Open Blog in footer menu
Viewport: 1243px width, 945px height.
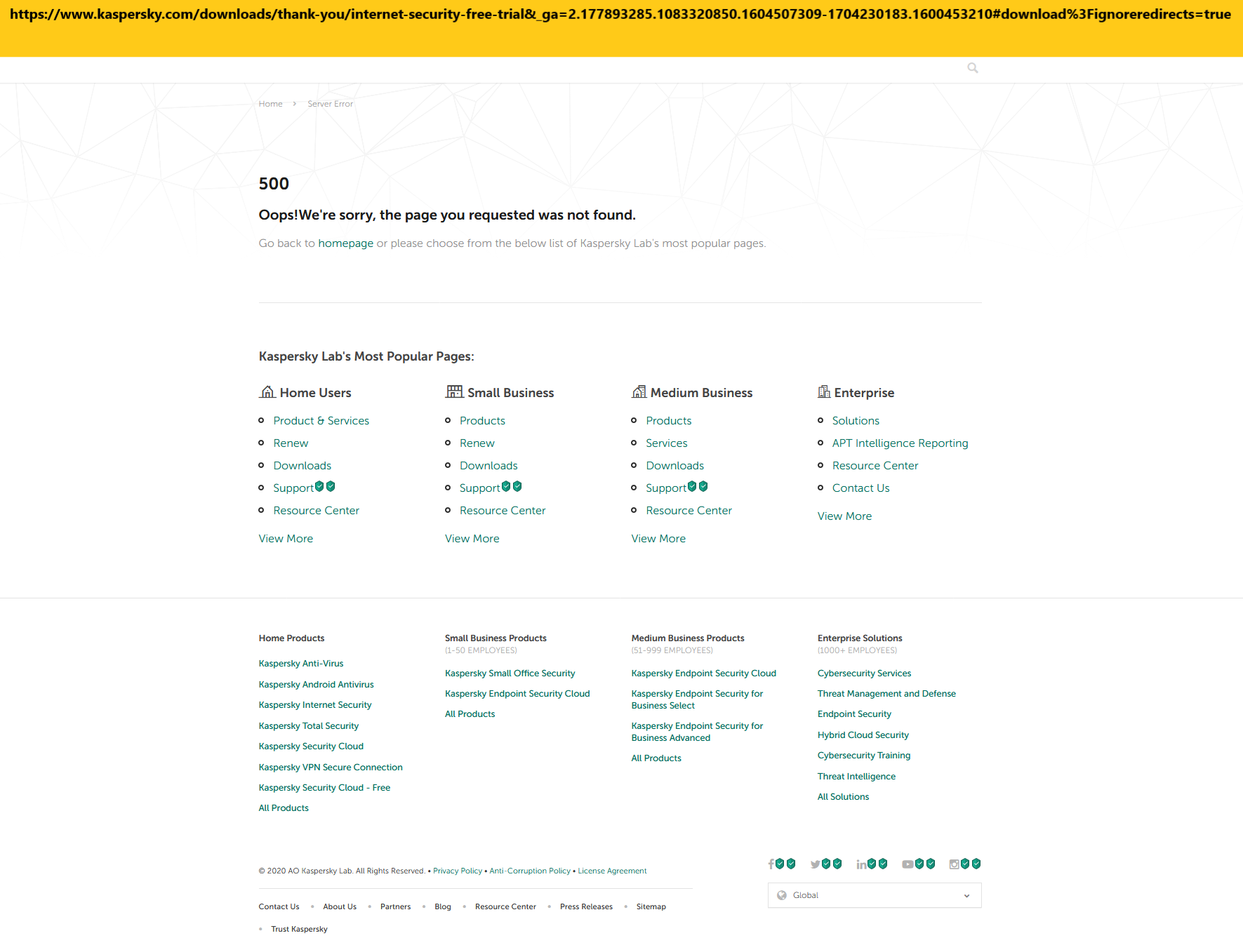tap(443, 906)
